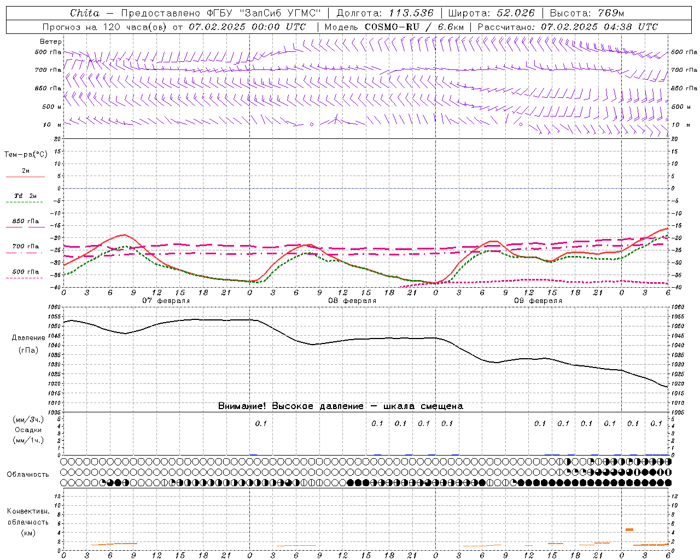This screenshot has width=700, height=560.
Task: Click the "Облачность" cloud cover label
Action: pos(28,475)
